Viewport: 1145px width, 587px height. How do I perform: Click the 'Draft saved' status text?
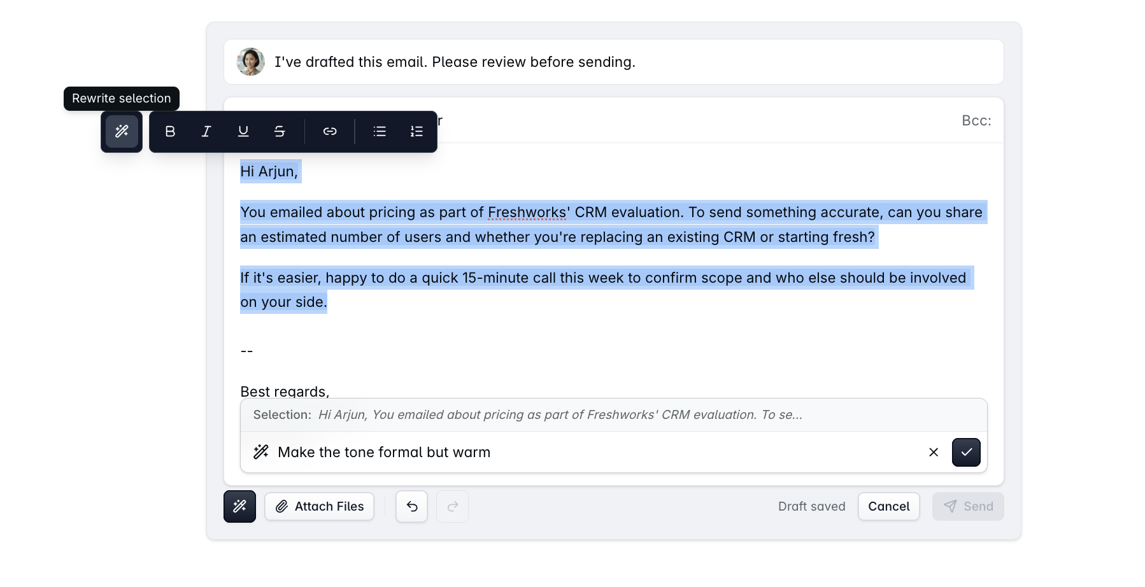click(x=812, y=506)
